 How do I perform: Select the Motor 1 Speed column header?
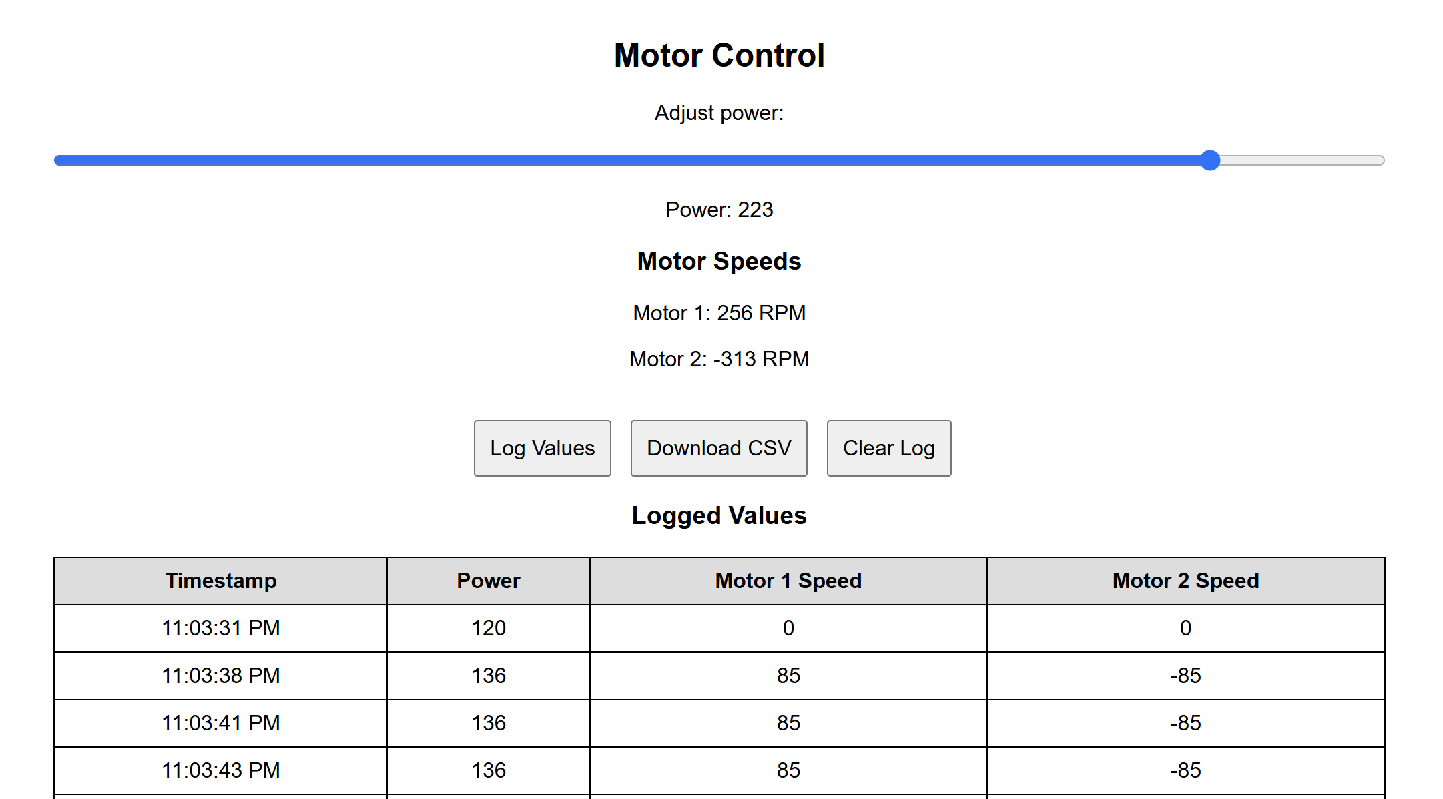coord(788,581)
